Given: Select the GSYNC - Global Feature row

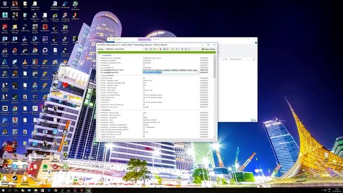Looking at the screenshot, I should coord(155,87).
